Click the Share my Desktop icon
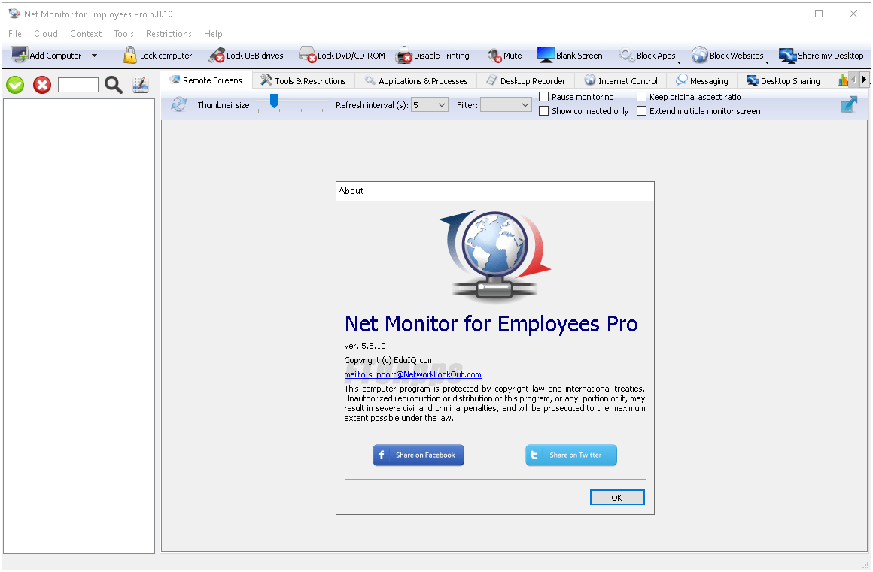This screenshot has height=572, width=873. (x=787, y=55)
